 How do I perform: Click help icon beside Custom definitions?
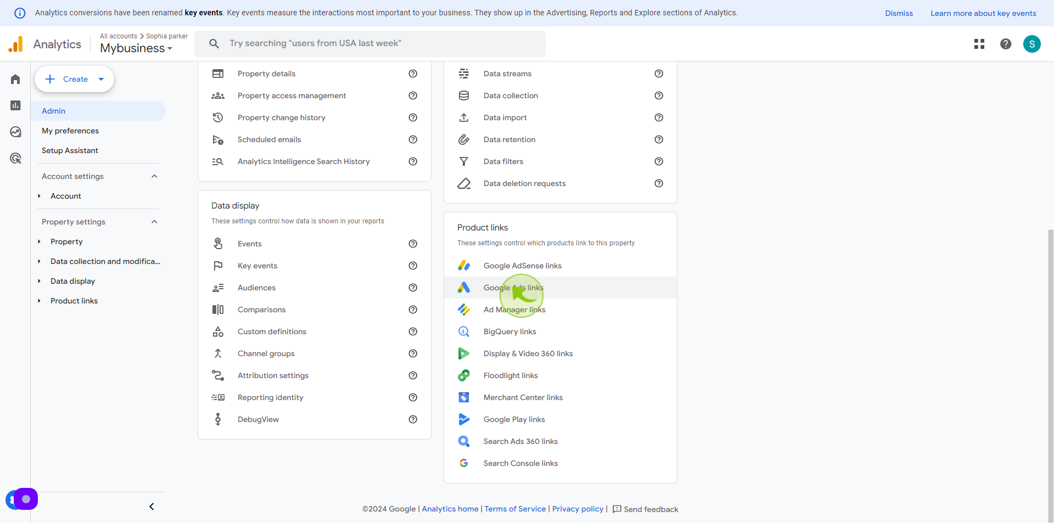click(413, 331)
